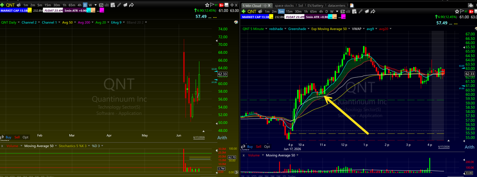Click the folder icon in the 5 Minute chart toolbar
477x177 pixels.
click(367, 11)
